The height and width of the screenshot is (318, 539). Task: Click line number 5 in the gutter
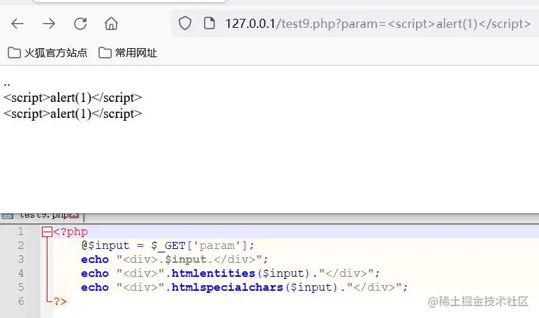(21, 287)
